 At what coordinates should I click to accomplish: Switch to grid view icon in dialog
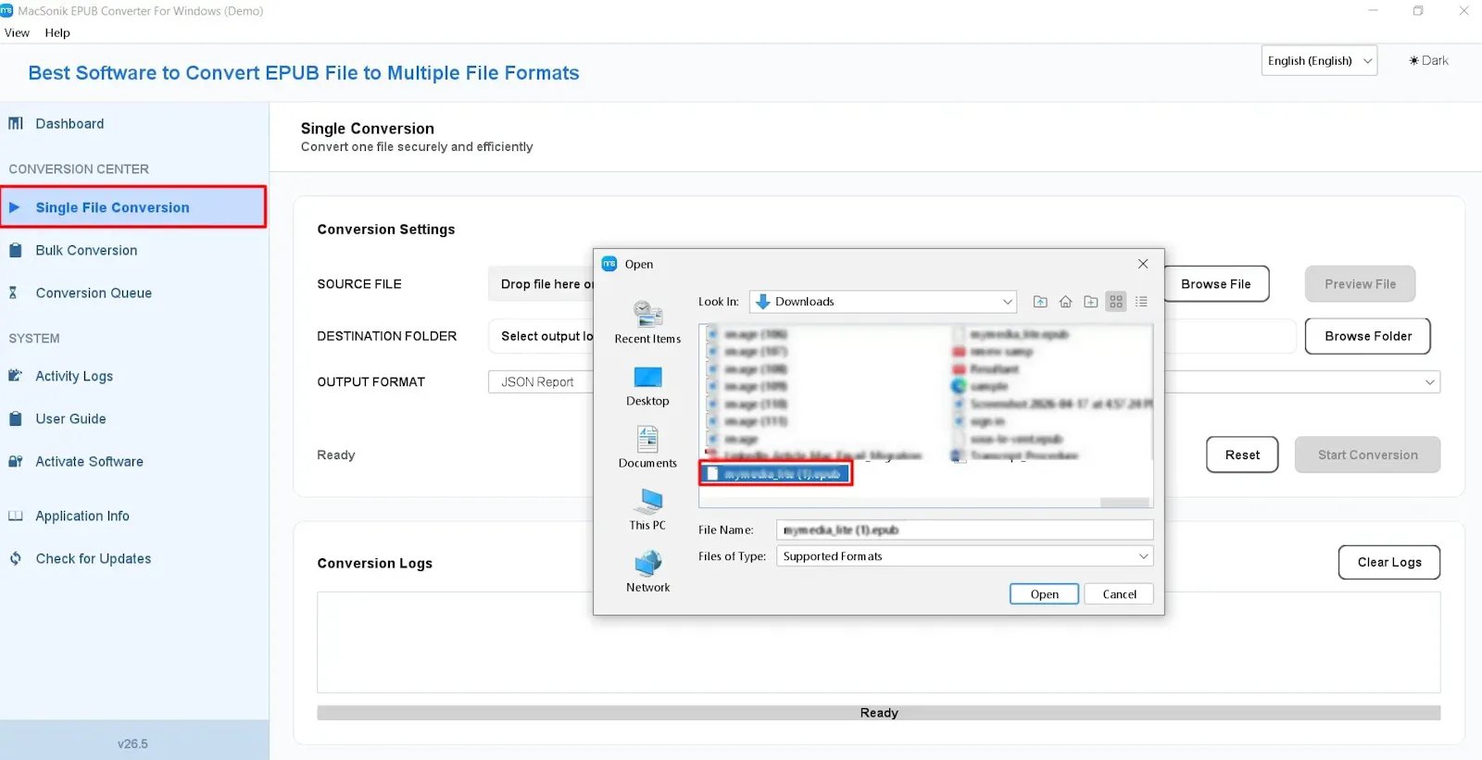click(x=1116, y=302)
